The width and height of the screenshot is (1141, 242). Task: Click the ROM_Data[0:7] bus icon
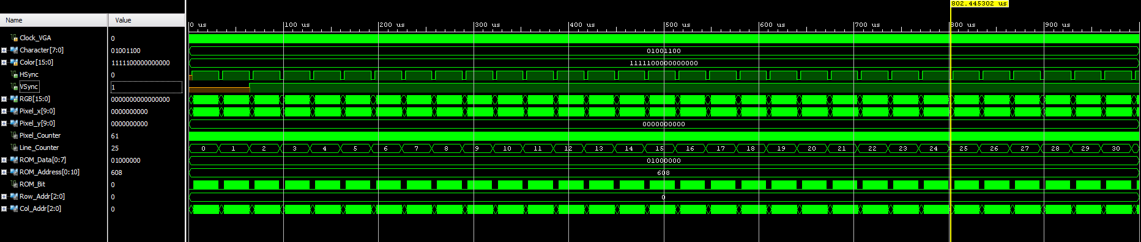click(x=14, y=160)
